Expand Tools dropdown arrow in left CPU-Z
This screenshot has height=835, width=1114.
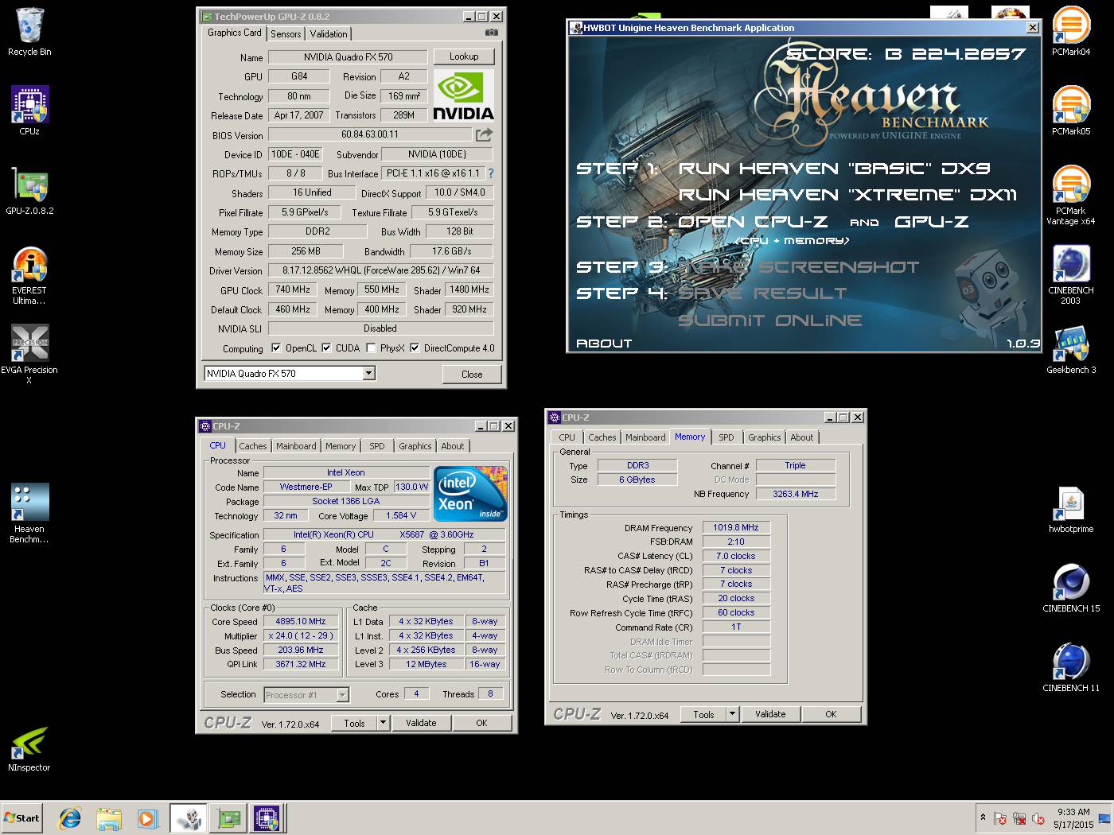click(x=383, y=722)
